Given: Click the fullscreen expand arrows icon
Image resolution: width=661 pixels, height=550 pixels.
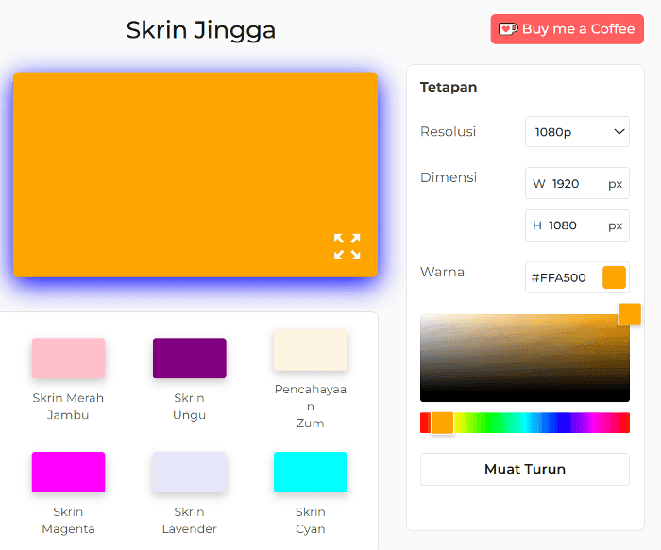Looking at the screenshot, I should [x=347, y=247].
